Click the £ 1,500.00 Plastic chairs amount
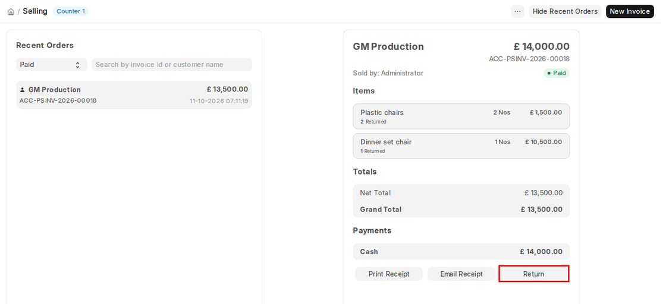666x304 pixels. tap(546, 112)
